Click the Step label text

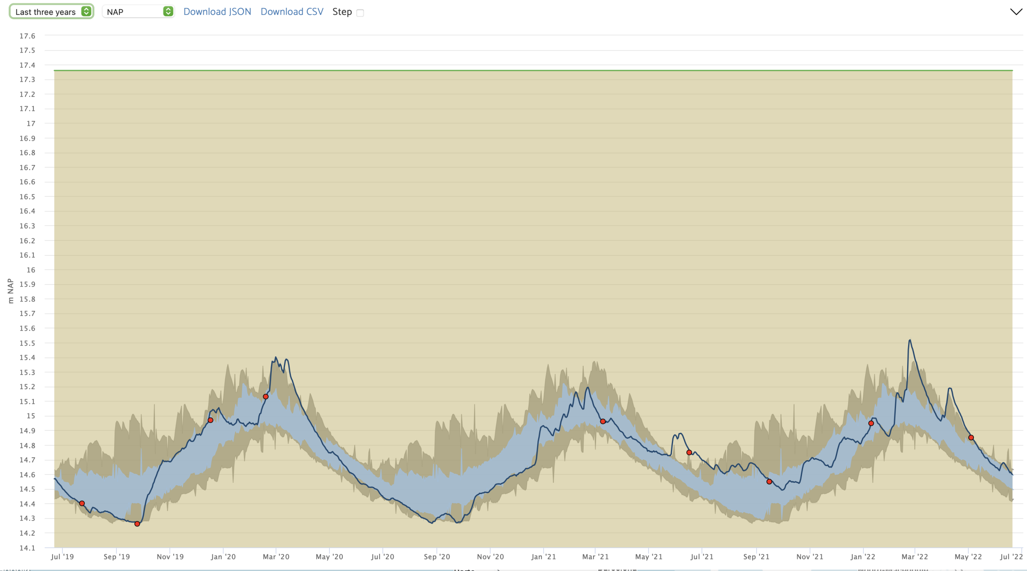click(342, 12)
